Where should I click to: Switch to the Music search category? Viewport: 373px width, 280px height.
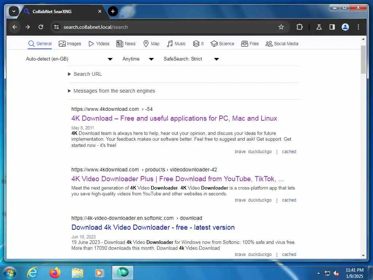(176, 44)
